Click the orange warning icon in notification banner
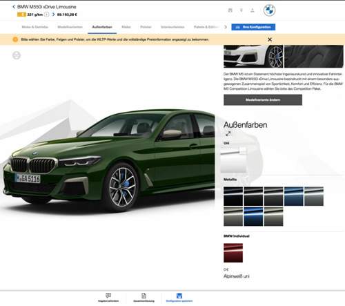The height and width of the screenshot is (306, 345). (15, 39)
